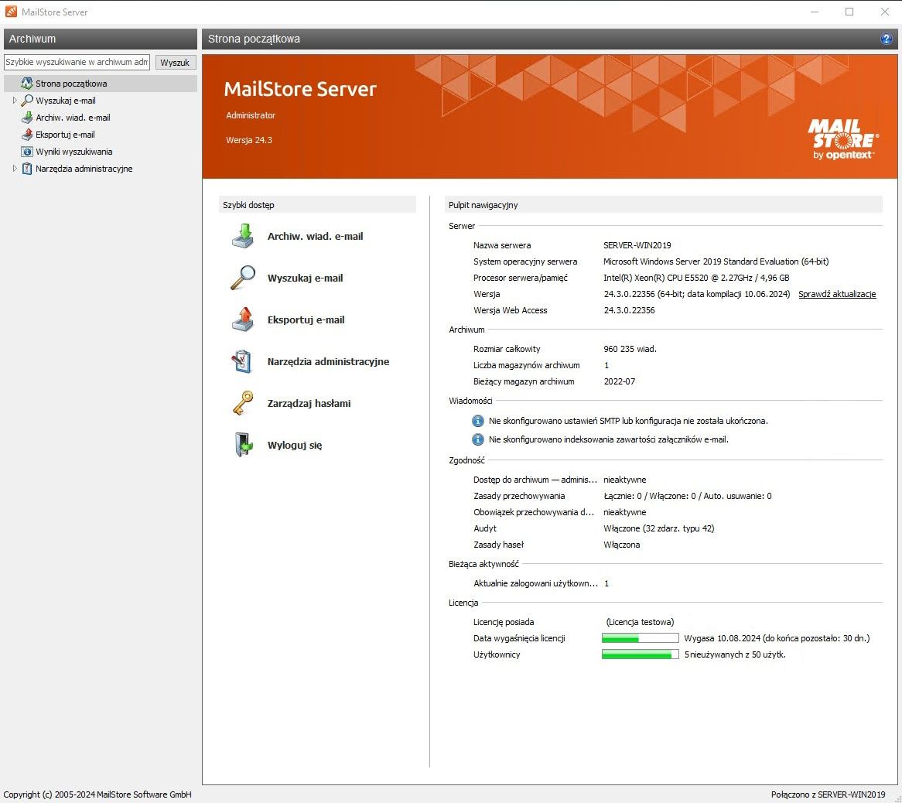Viewport: 902px width, 803px height.
Task: Expand the Narzędzia administracyjne tree node
Action: pyautogui.click(x=15, y=169)
